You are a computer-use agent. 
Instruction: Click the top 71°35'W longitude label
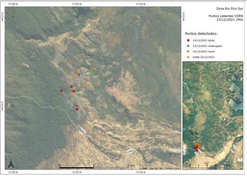coord(77,4)
